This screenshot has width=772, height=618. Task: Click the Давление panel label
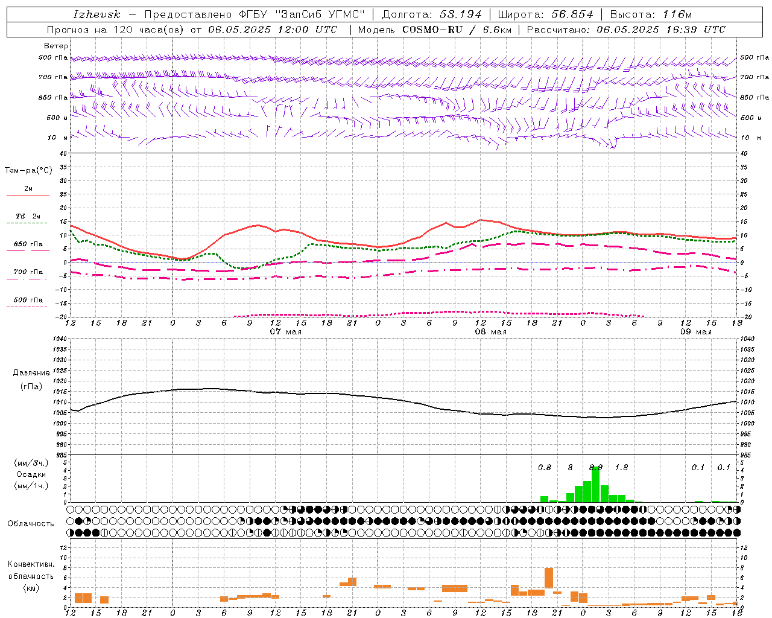pos(31,373)
